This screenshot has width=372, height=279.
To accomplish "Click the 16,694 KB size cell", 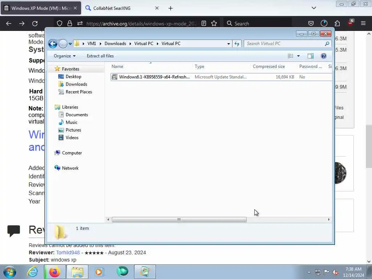I will click(x=285, y=77).
